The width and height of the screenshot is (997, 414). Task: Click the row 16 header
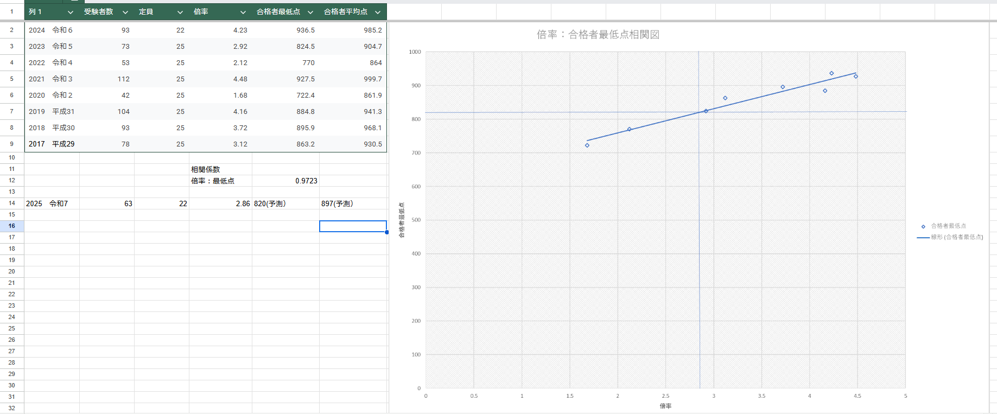click(11, 226)
